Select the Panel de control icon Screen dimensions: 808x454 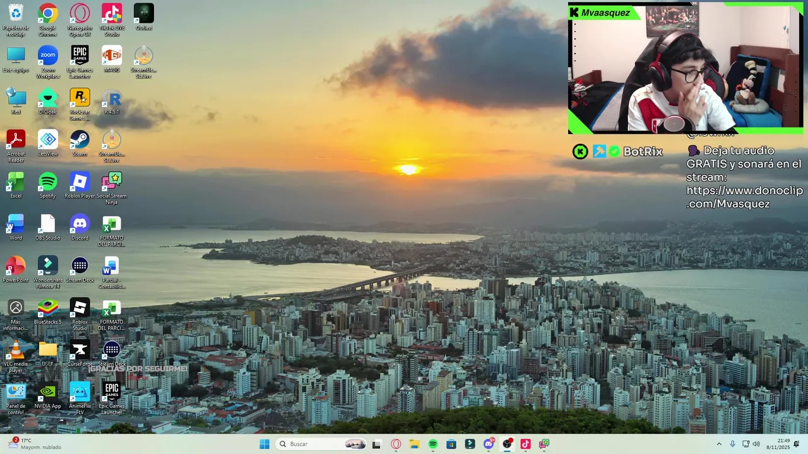(x=16, y=399)
